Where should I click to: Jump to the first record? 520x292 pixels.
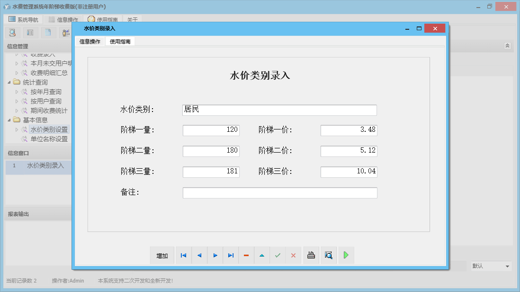click(183, 256)
